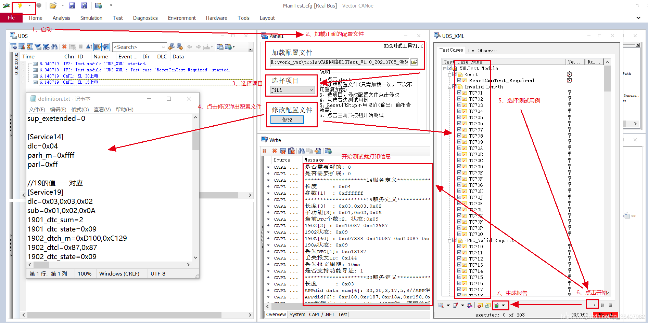The height and width of the screenshot is (323, 648).
Task: Click the Time column header in UDS trace
Action: pos(28,57)
